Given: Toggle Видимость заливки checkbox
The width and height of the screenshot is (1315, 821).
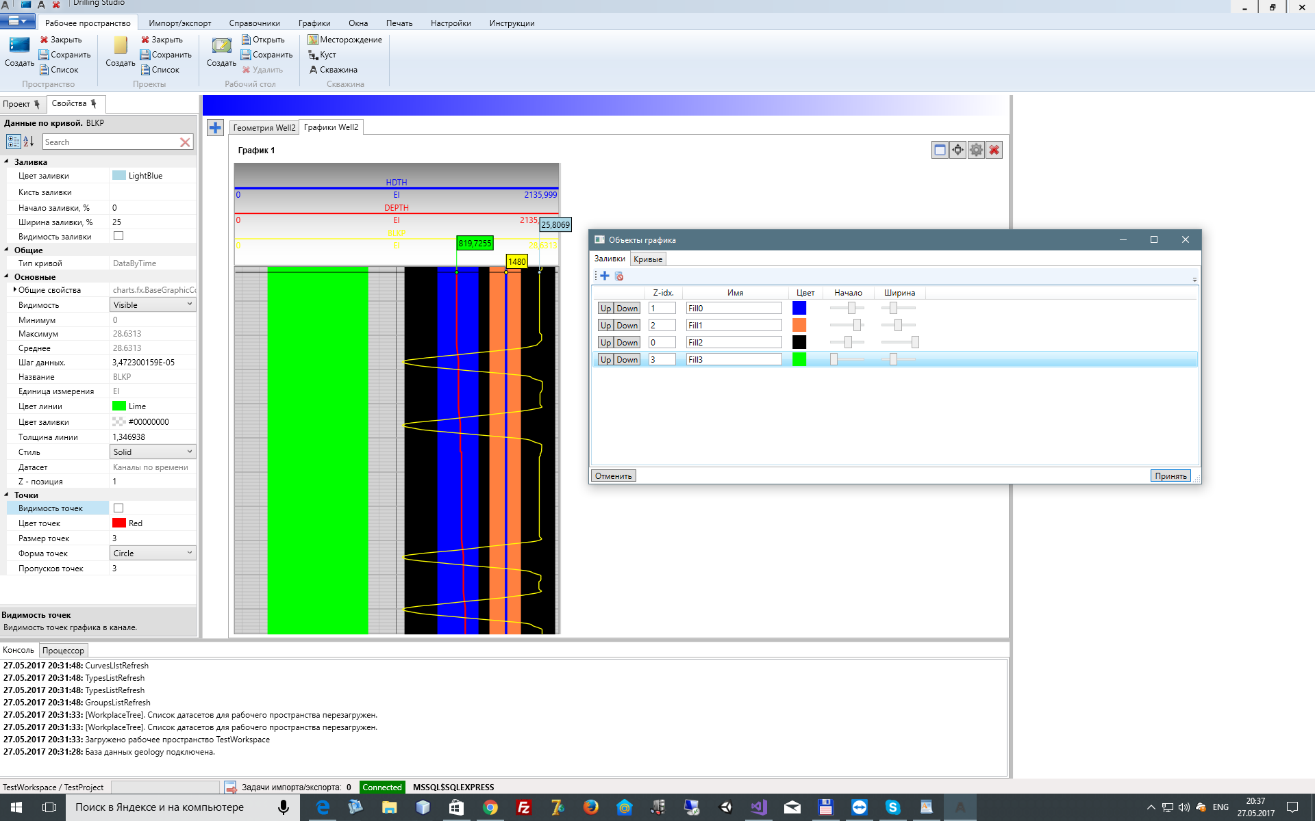Looking at the screenshot, I should point(118,236).
